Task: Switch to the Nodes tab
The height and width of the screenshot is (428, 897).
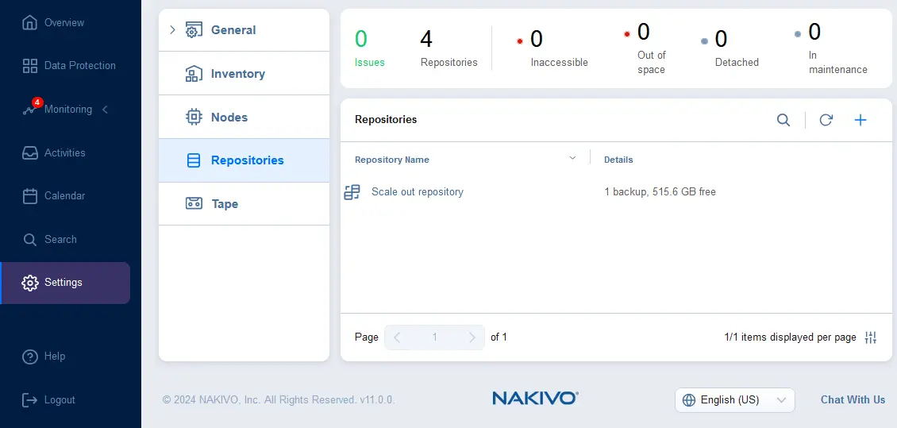Action: point(244,117)
